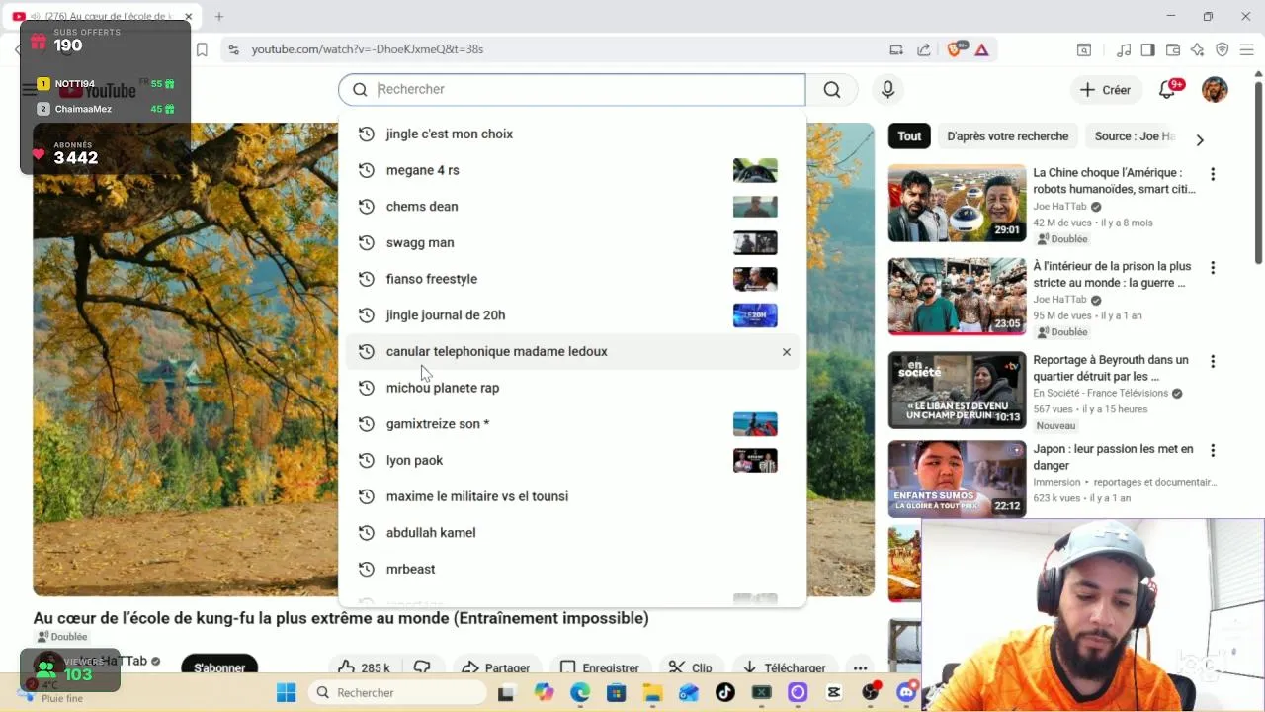The image size is (1265, 712).
Task: Choose suggestion 'abdullah kamel'
Action: click(572, 533)
